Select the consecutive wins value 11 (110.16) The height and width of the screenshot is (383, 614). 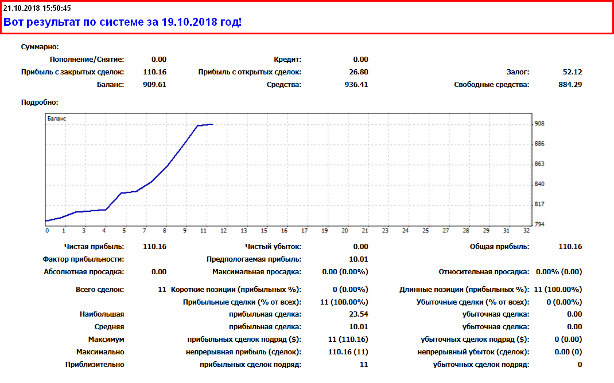(x=348, y=339)
